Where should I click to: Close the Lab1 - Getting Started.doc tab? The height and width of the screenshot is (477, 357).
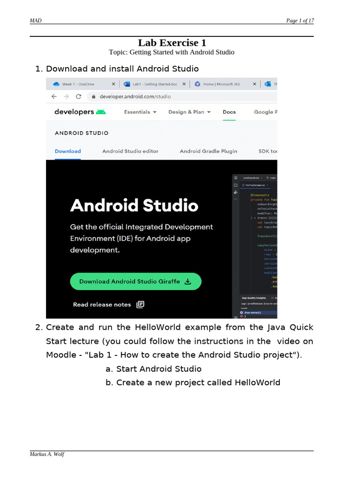click(x=184, y=84)
